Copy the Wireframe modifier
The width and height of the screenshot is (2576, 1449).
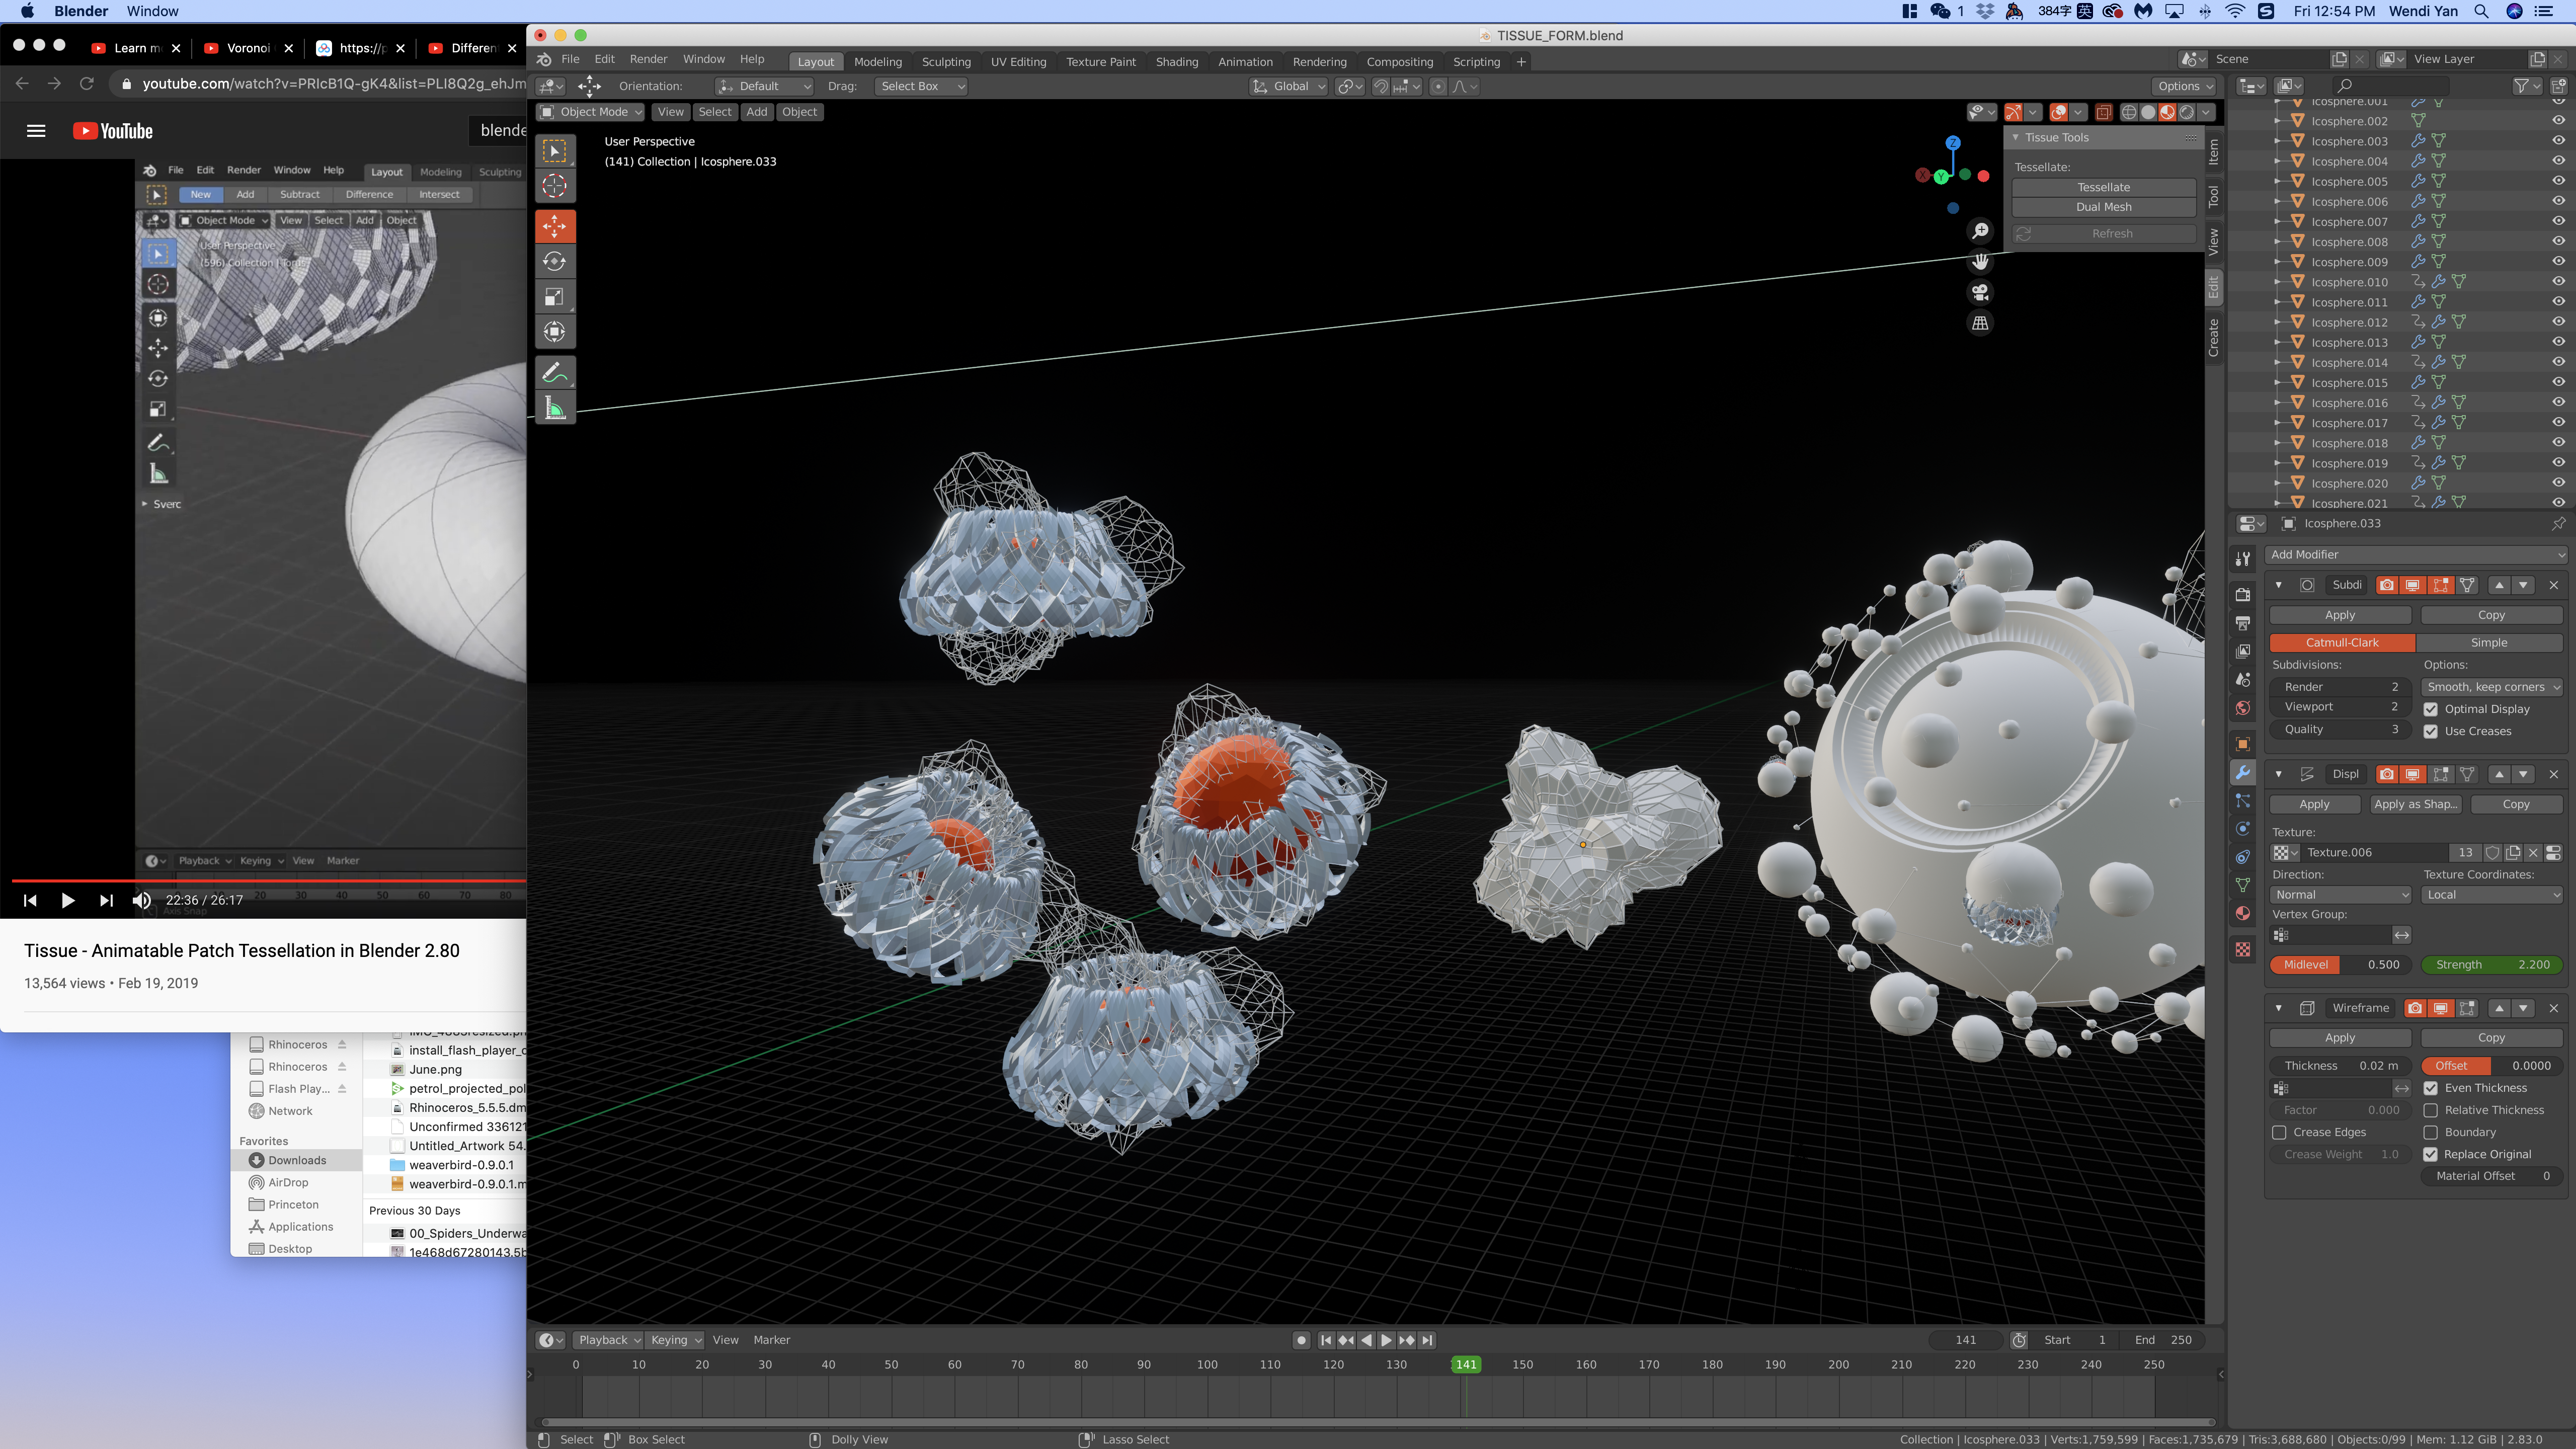tap(2491, 1038)
